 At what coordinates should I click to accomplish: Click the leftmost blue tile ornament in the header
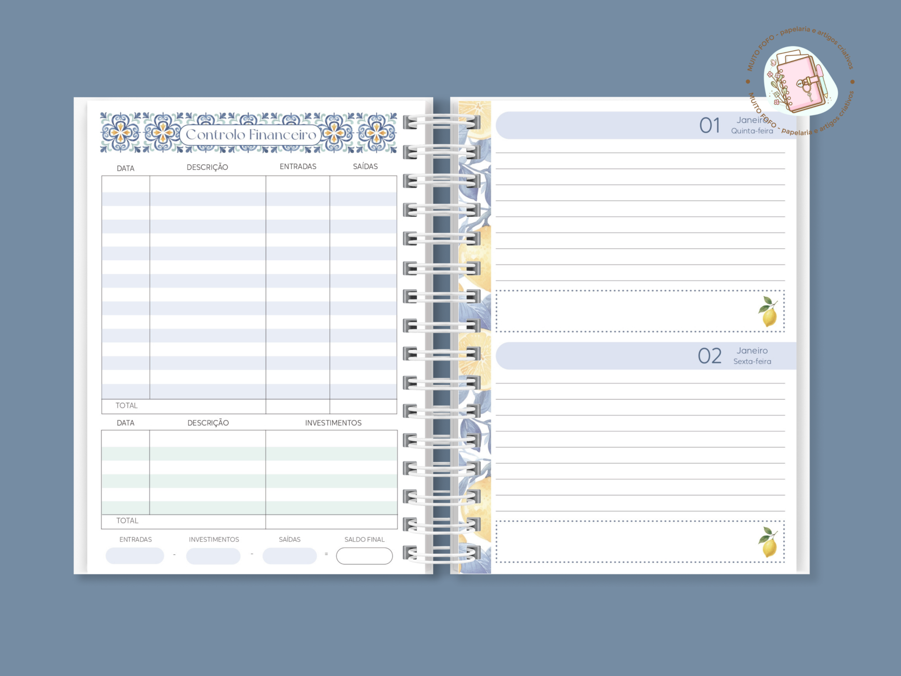point(121,133)
